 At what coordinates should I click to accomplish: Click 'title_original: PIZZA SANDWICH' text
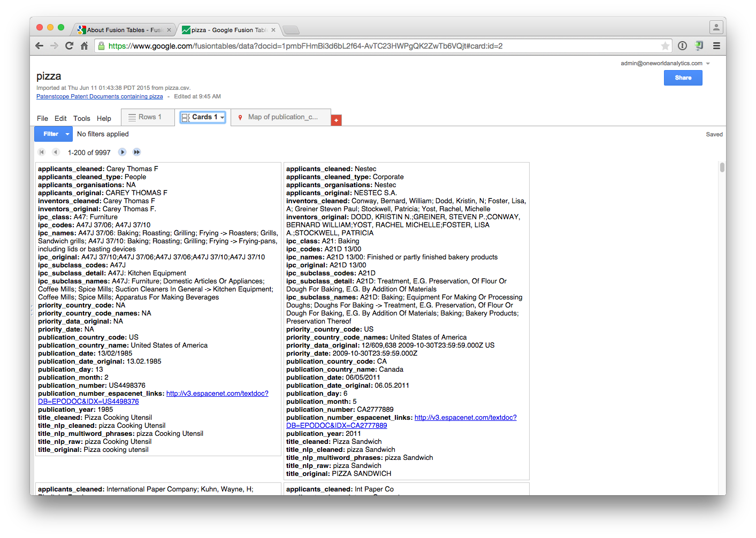tap(339, 474)
